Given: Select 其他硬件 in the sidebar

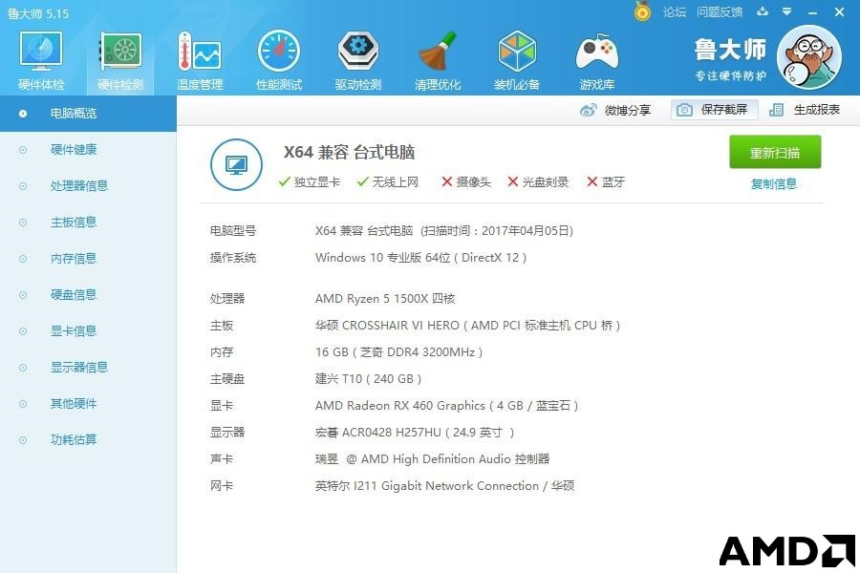Looking at the screenshot, I should click(x=88, y=404).
